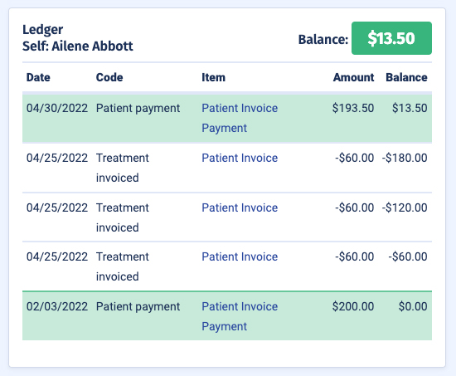Open the Patient Invoice Payment link dated 04/30/2022

(x=240, y=118)
